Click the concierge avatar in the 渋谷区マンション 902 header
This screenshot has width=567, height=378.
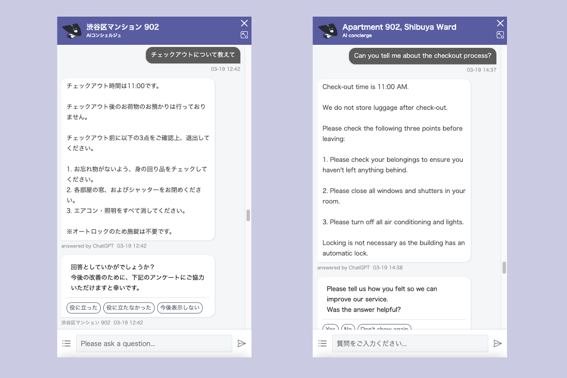tap(72, 31)
